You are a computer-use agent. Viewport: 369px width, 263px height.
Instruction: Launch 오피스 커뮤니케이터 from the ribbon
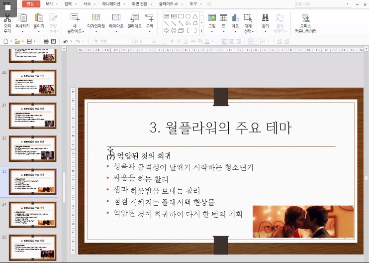[306, 18]
